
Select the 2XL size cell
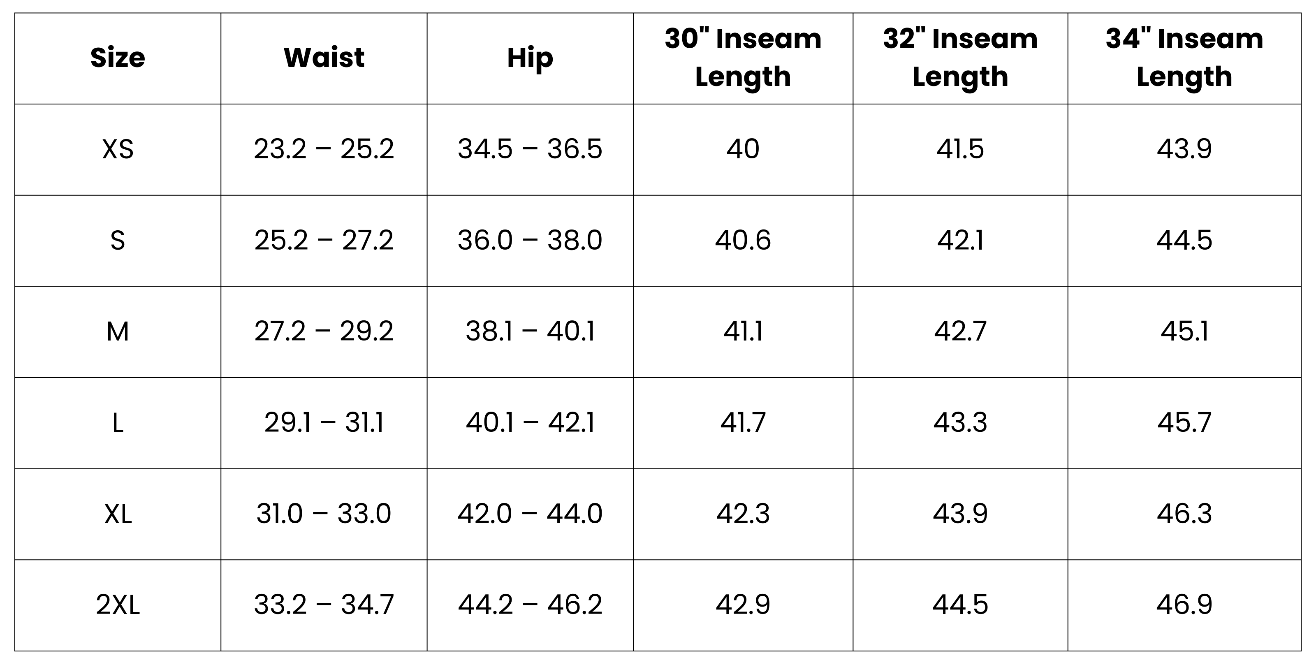tap(118, 605)
